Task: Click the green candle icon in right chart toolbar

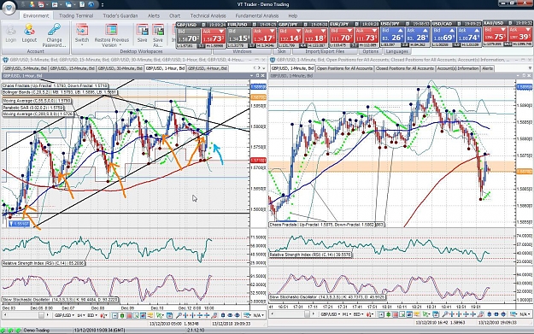Action: pyautogui.click(x=388, y=315)
